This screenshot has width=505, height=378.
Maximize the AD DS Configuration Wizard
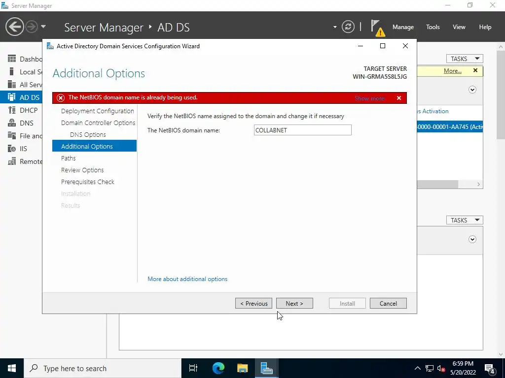click(x=383, y=46)
